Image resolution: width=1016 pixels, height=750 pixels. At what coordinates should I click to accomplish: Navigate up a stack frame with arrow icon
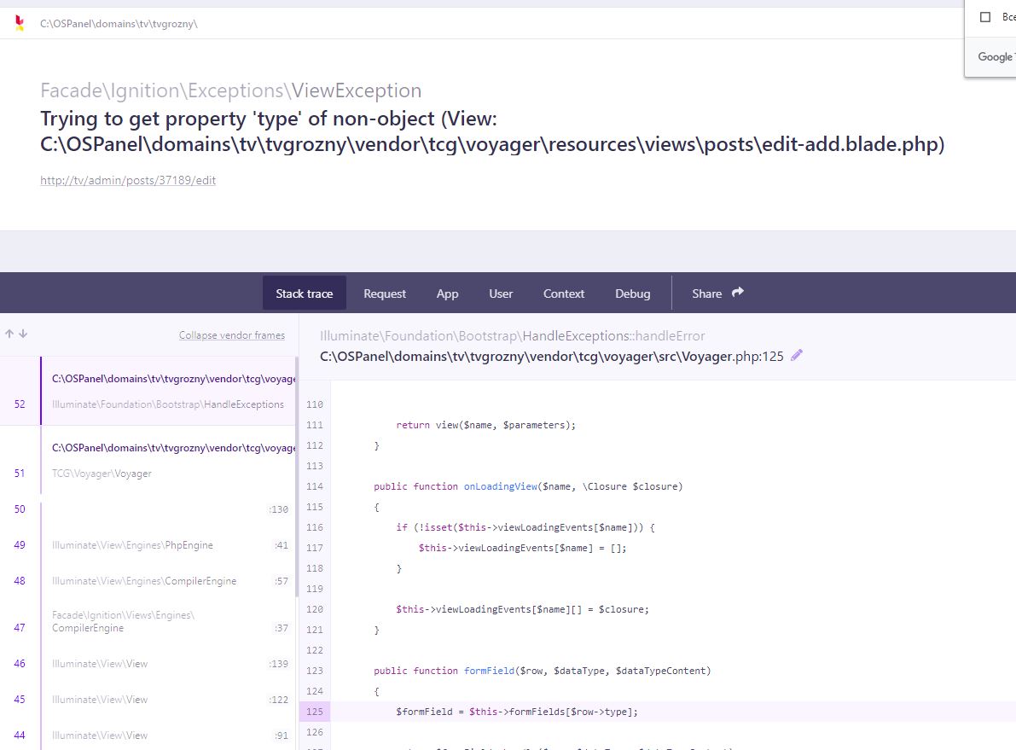pos(8,334)
